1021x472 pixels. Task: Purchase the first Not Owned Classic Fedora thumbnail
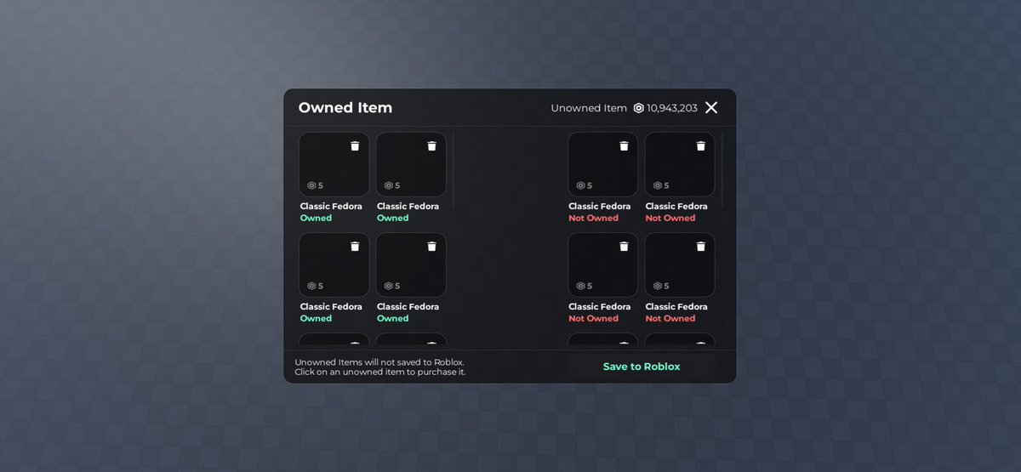coord(603,164)
